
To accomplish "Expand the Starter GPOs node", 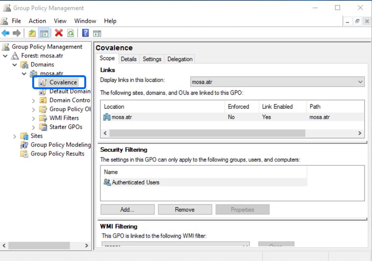I will pos(33,128).
